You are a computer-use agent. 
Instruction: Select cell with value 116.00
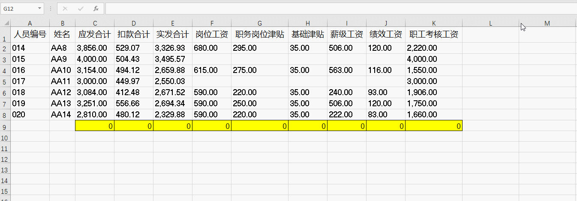click(386, 70)
